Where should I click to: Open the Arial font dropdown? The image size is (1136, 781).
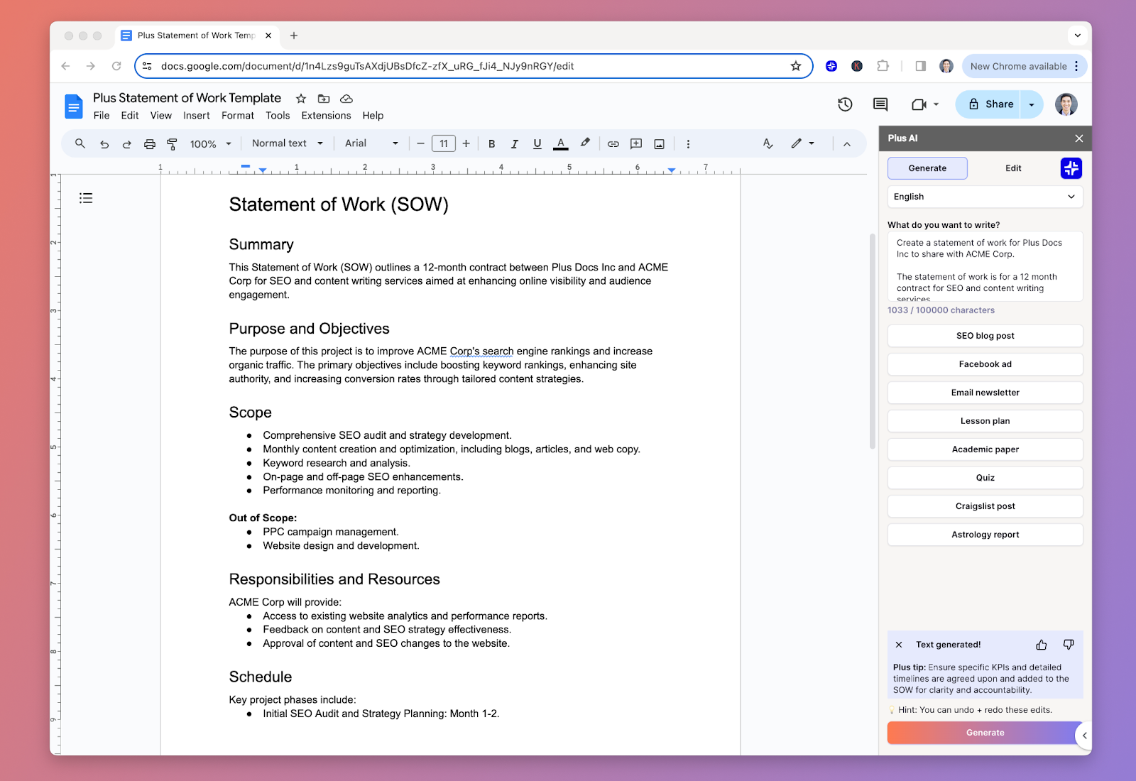pos(371,143)
